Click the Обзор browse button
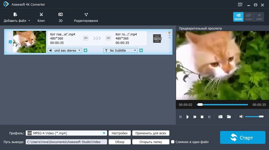 tap(120, 142)
